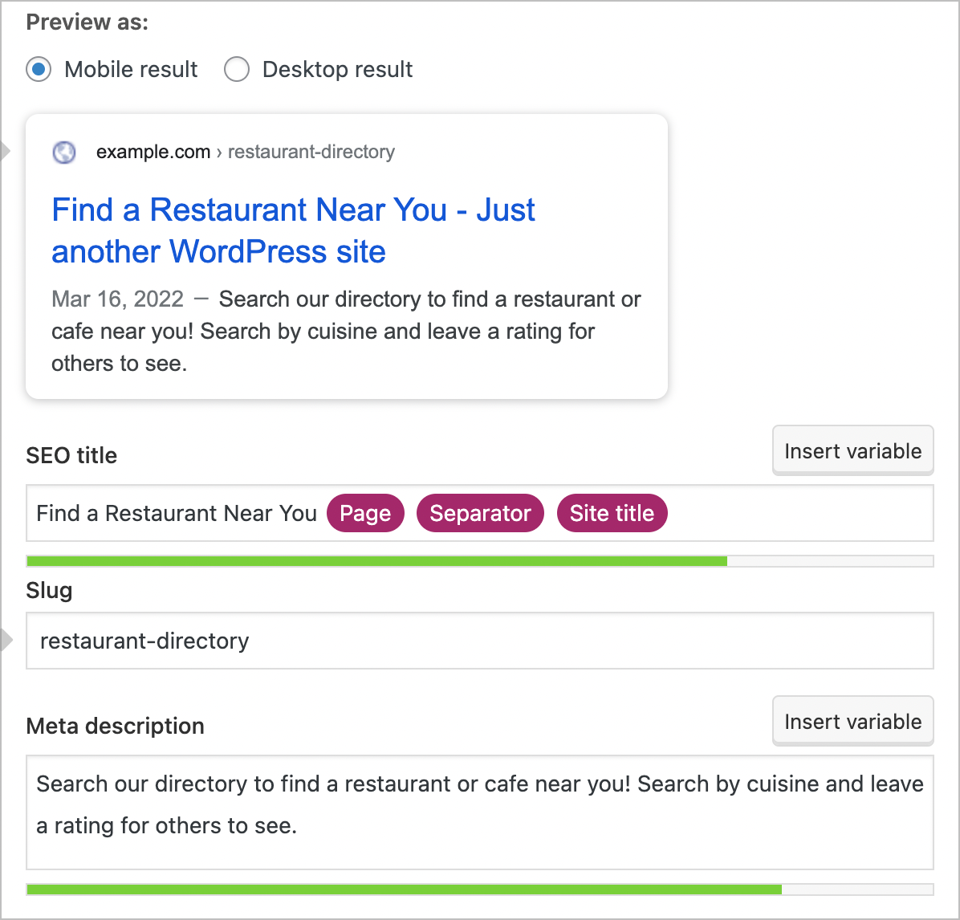Image resolution: width=960 pixels, height=920 pixels.
Task: Click the restaurant-directory Slug input
Action: 480,641
